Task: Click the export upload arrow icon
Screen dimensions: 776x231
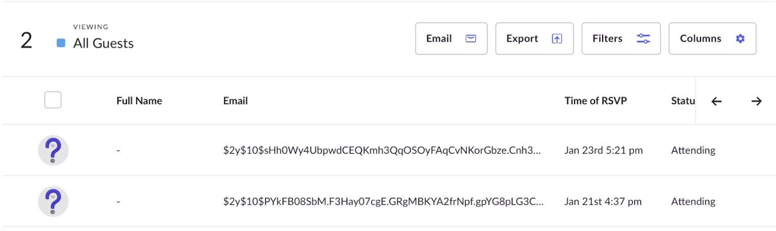Action: pos(557,39)
